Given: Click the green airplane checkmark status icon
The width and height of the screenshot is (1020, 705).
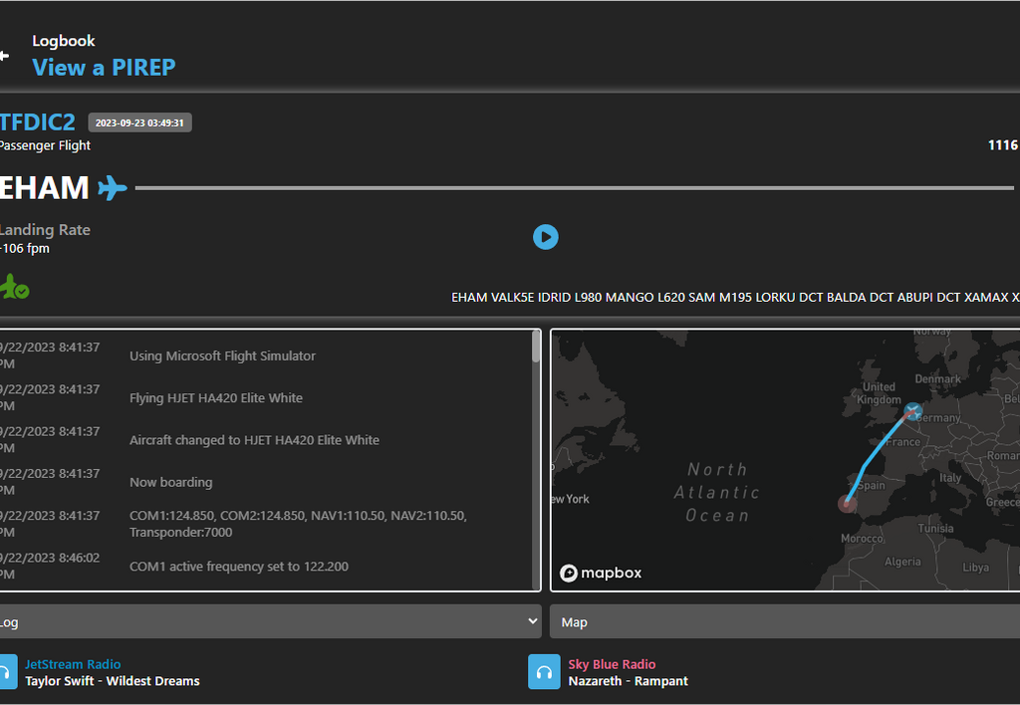Looking at the screenshot, I should tap(14, 288).
